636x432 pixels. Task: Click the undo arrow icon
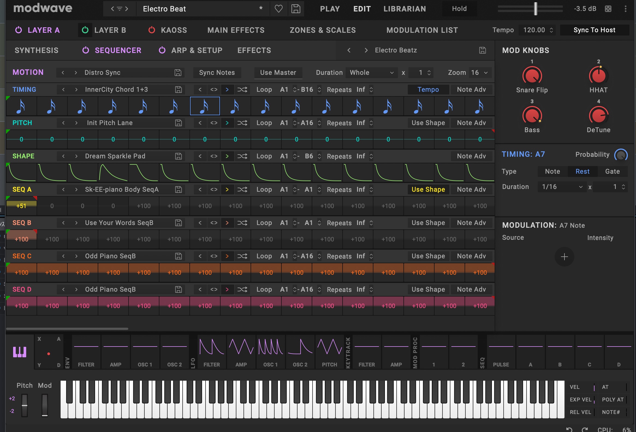tap(569, 429)
